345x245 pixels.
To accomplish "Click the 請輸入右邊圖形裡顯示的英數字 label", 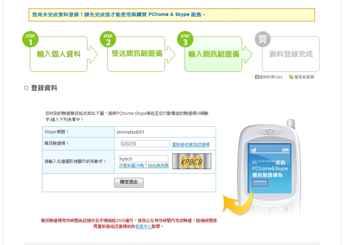I will tap(75, 161).
